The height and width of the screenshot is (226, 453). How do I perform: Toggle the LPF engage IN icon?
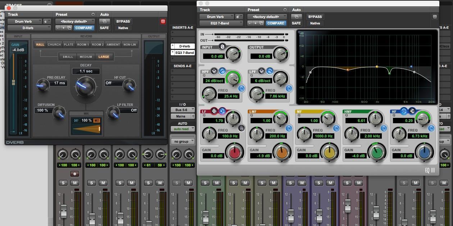289,88
